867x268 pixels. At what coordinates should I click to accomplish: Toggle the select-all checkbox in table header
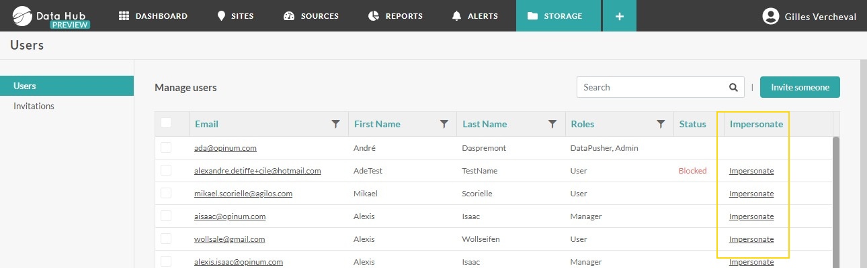click(166, 123)
